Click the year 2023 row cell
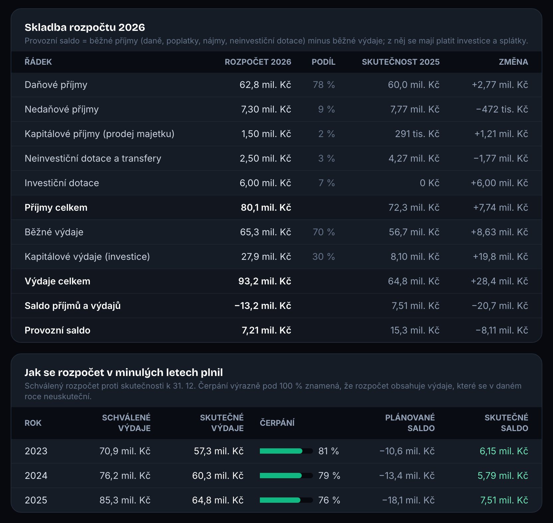This screenshot has height=523, width=553. (x=36, y=451)
